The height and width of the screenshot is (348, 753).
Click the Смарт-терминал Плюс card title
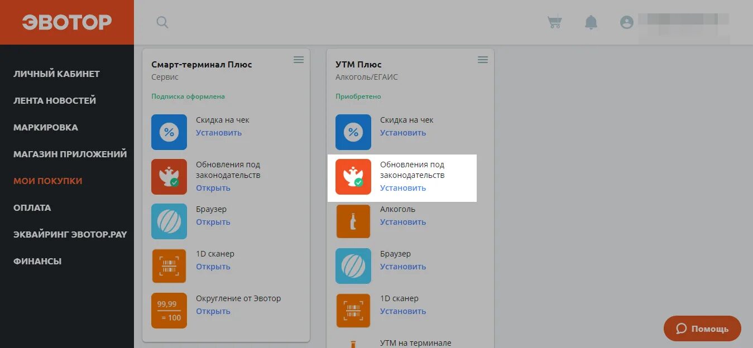click(202, 65)
